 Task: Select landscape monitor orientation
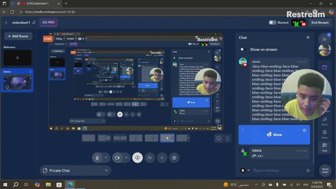pos(219,138)
